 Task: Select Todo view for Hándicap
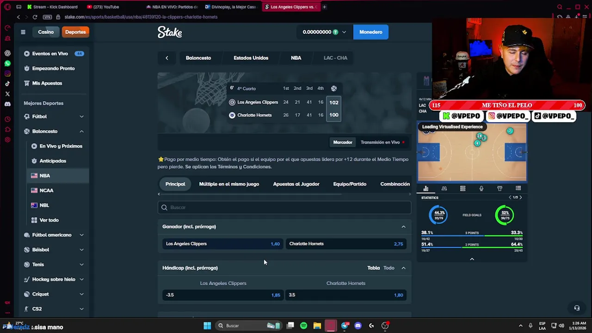[x=388, y=268]
